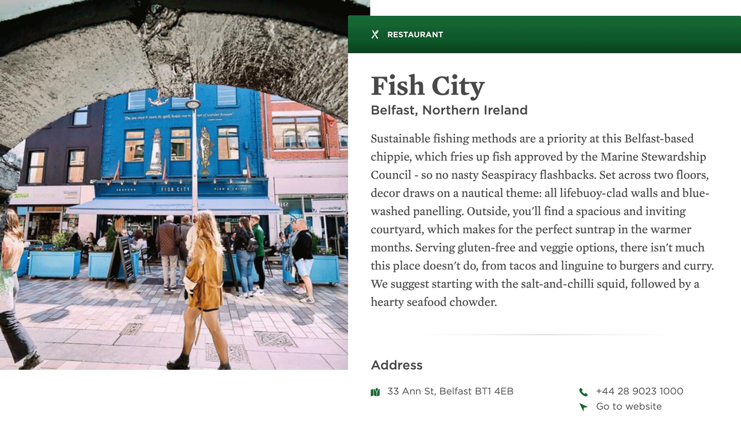Click the salt-and-chilli squid sentence
741x437 pixels.
point(535,293)
